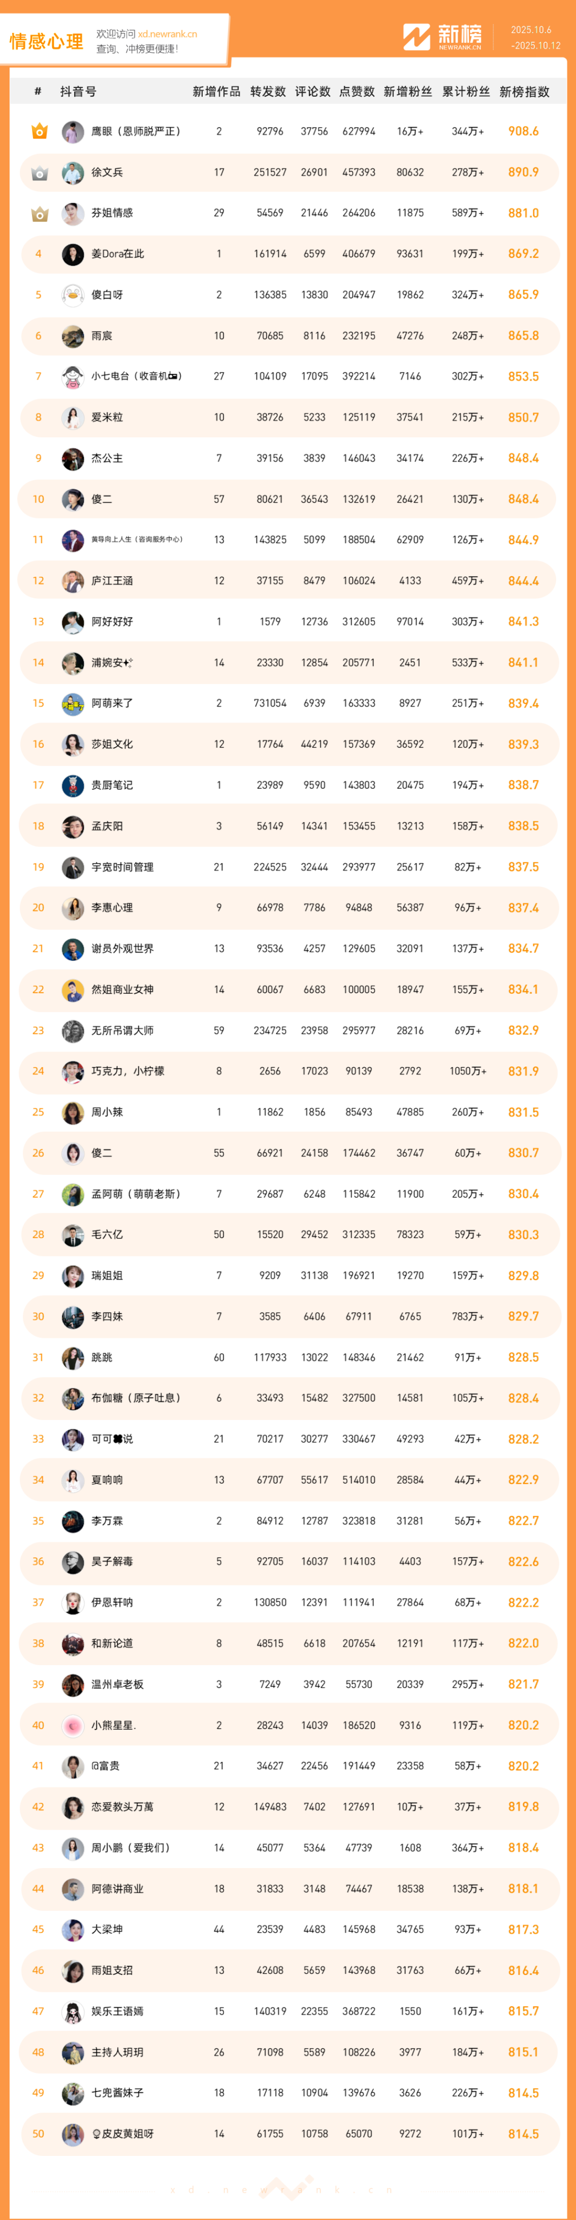Click the duck avatar next to 傻白呀

(73, 295)
